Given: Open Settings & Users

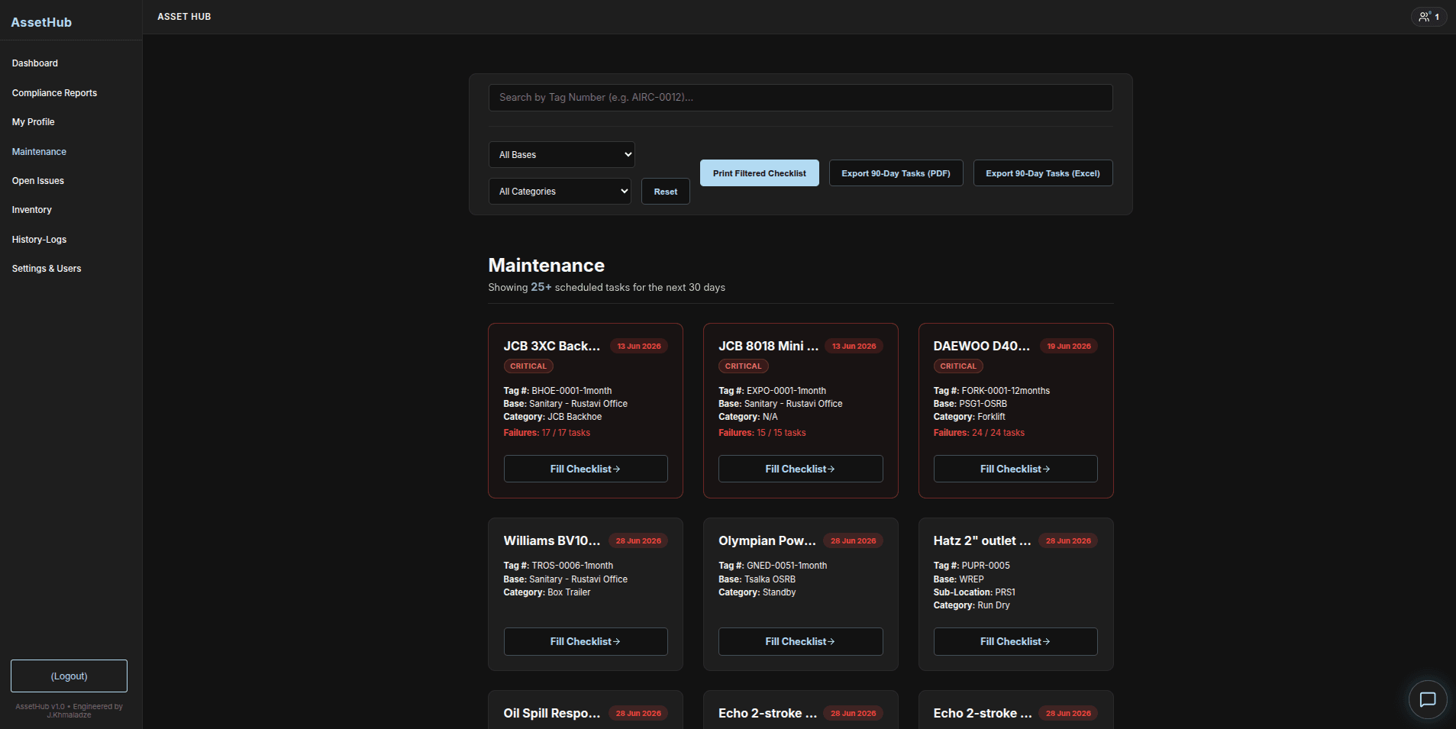Looking at the screenshot, I should pos(47,269).
